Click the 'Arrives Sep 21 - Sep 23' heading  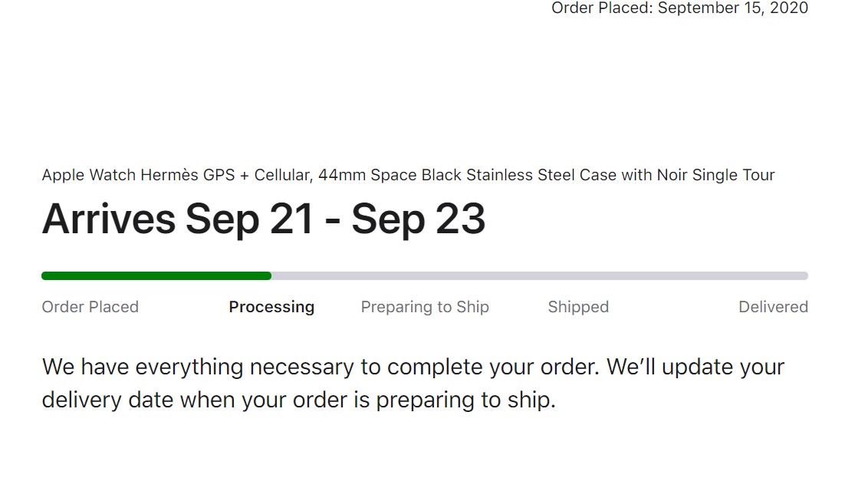point(263,219)
